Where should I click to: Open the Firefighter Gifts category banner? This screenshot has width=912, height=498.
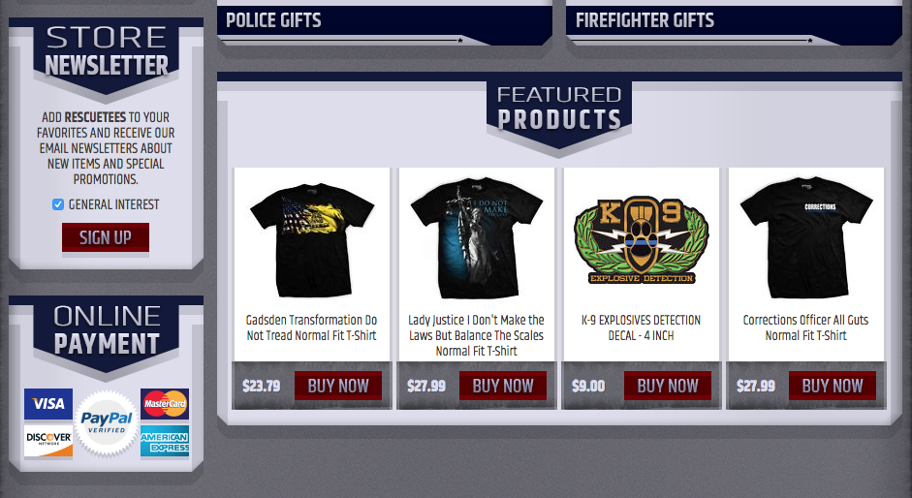point(734,24)
